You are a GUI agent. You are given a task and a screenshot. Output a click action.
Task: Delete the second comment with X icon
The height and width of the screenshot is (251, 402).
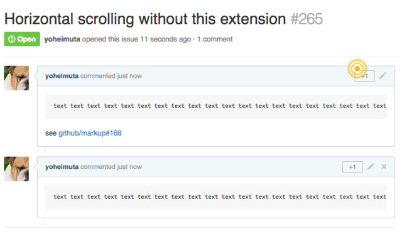(384, 167)
